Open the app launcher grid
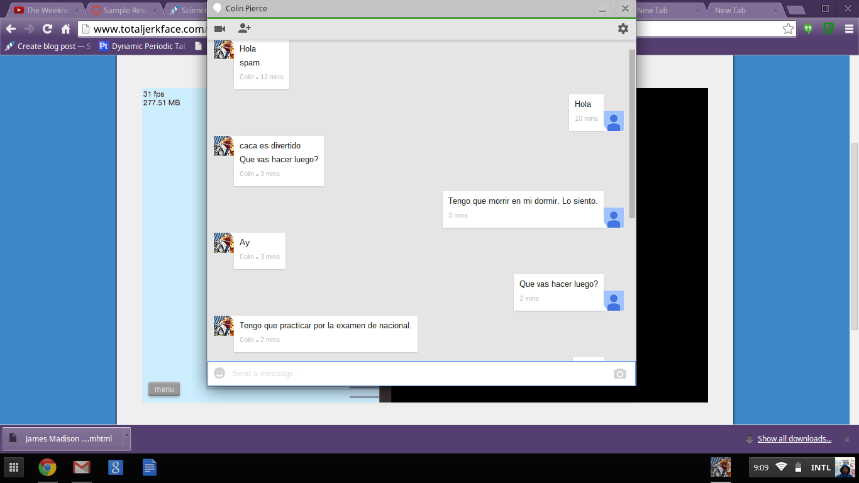Screen dimensions: 859x483 click(x=13, y=467)
